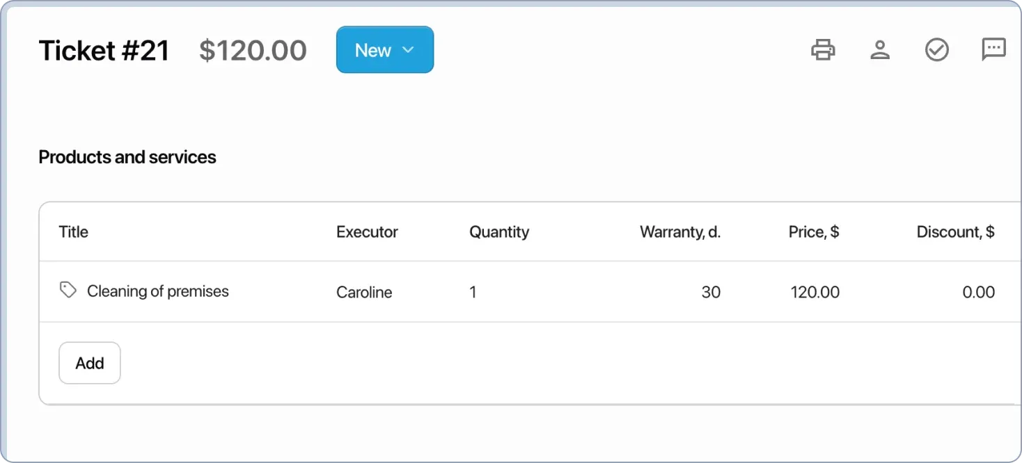Viewport: 1022px width, 463px height.
Task: Click the Discount column header
Action: (x=956, y=231)
